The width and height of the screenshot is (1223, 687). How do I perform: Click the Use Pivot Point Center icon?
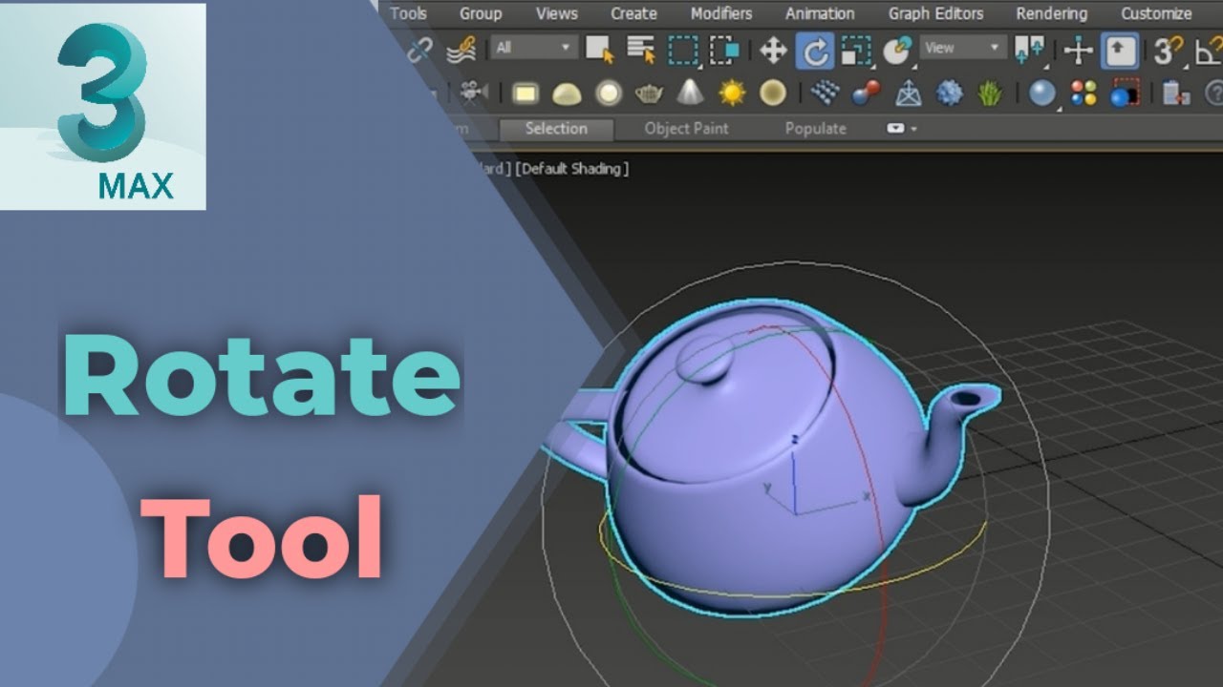[x=1030, y=51]
